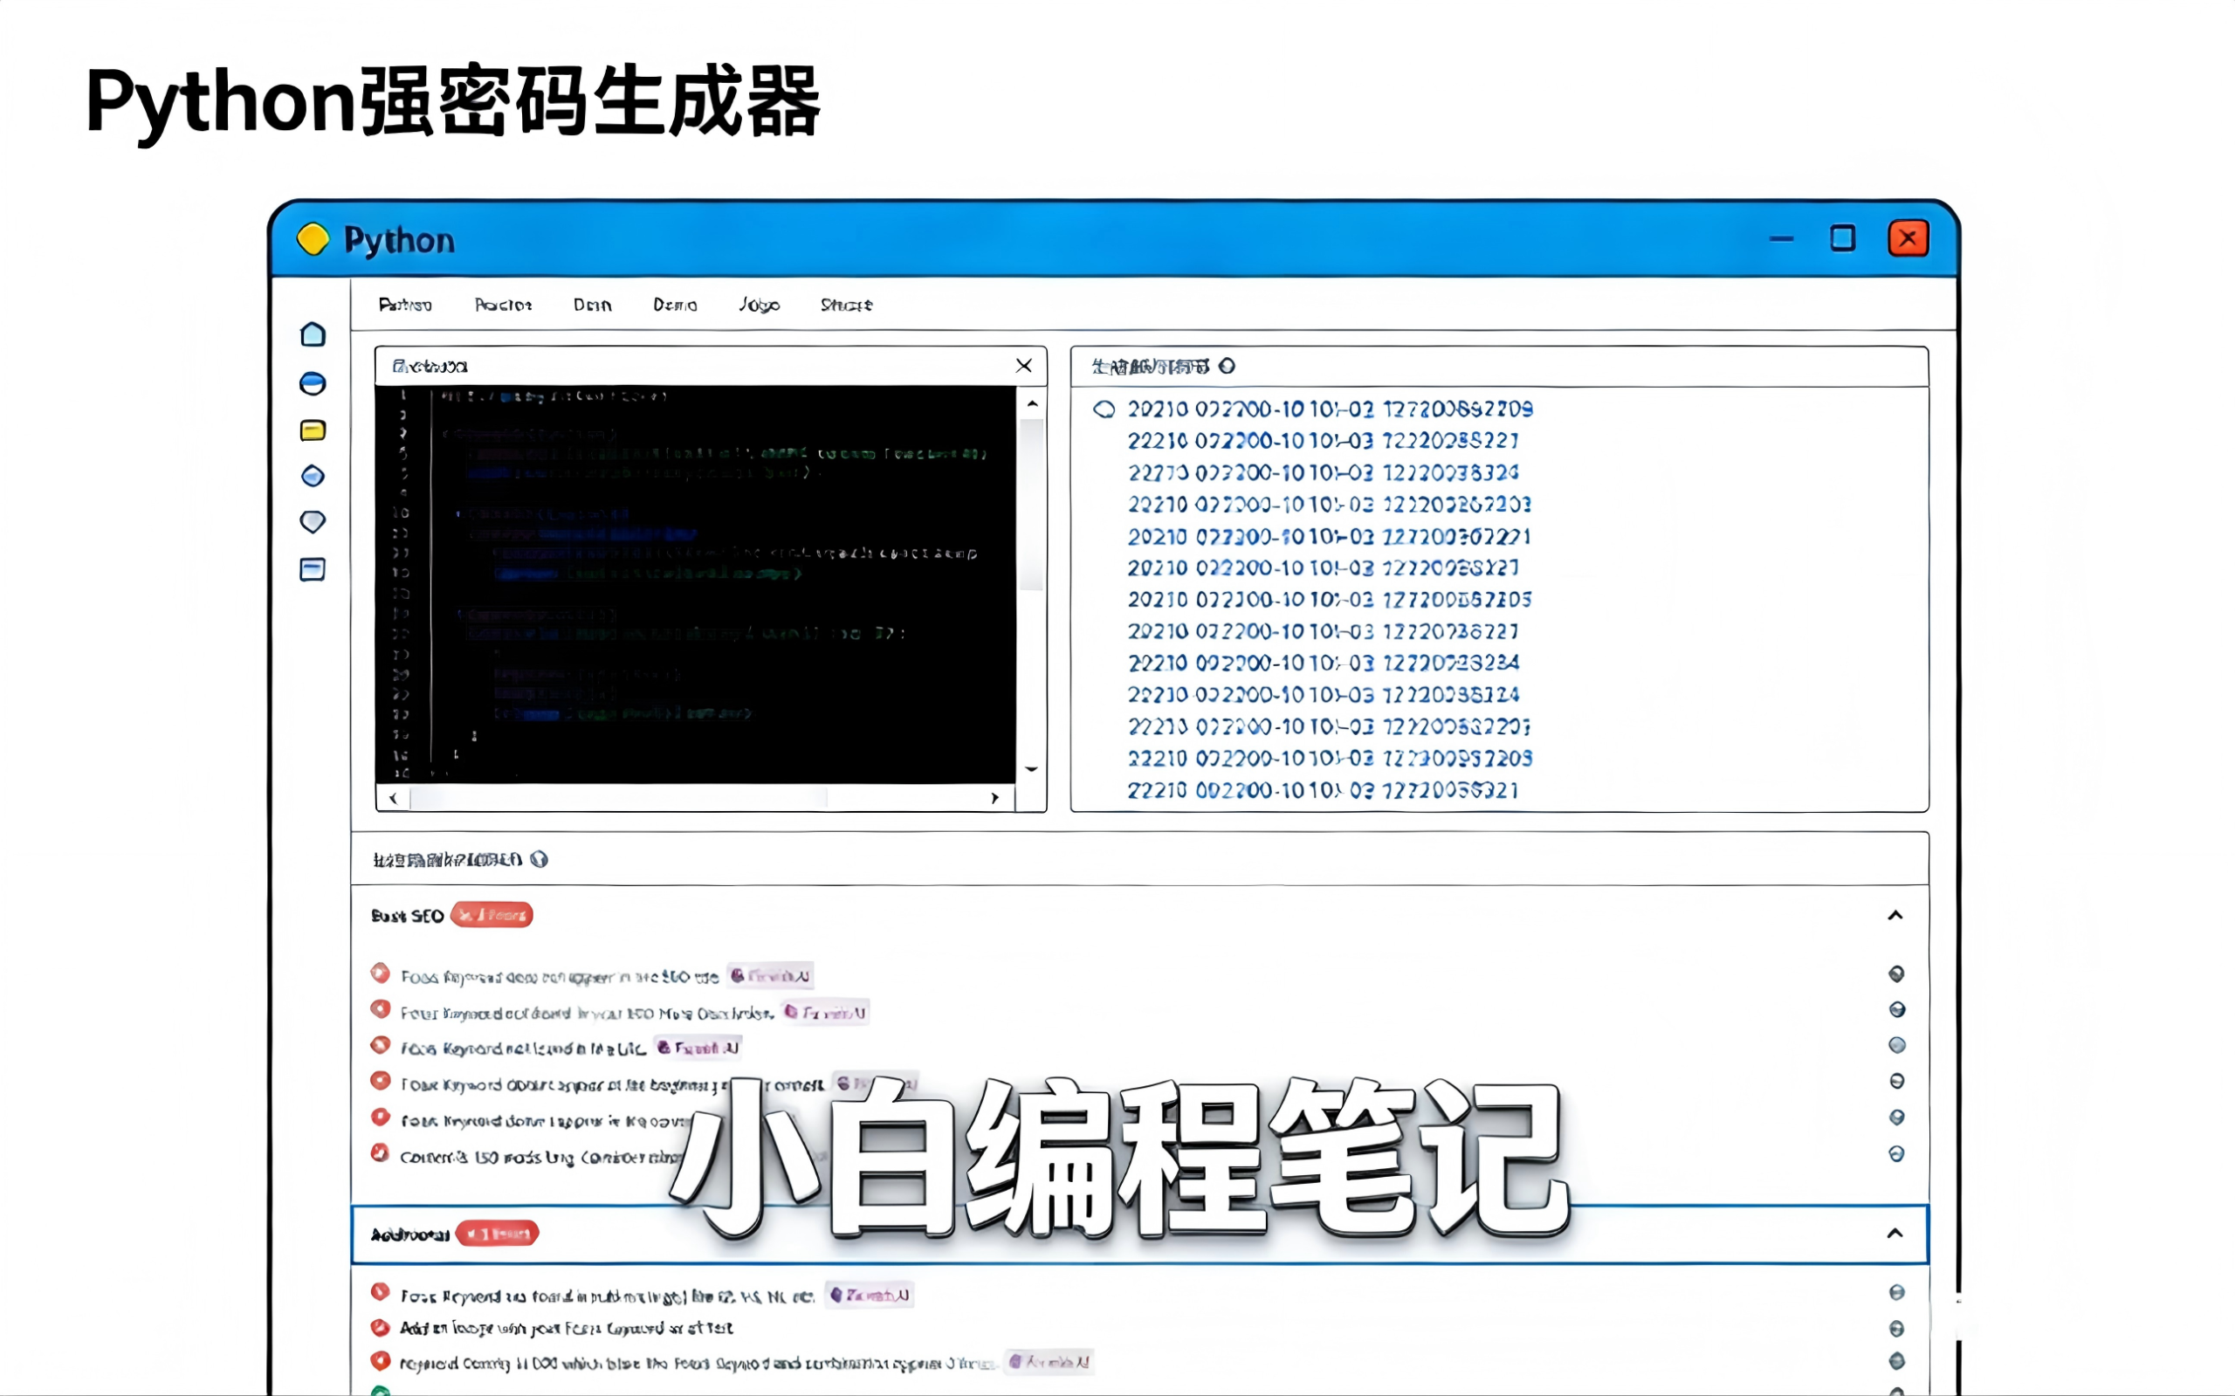Select the first generated password in the list
Viewport: 2235px width, 1396px height.
1328,408
